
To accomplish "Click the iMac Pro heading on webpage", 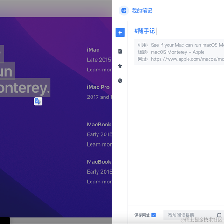I will click(x=98, y=87).
